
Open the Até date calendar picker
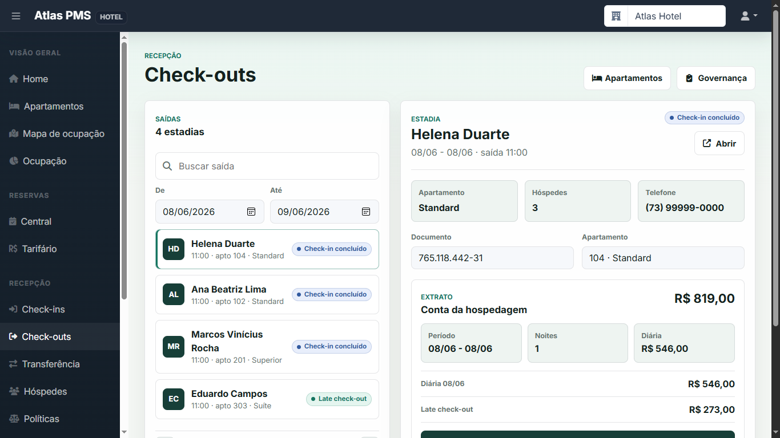(366, 212)
